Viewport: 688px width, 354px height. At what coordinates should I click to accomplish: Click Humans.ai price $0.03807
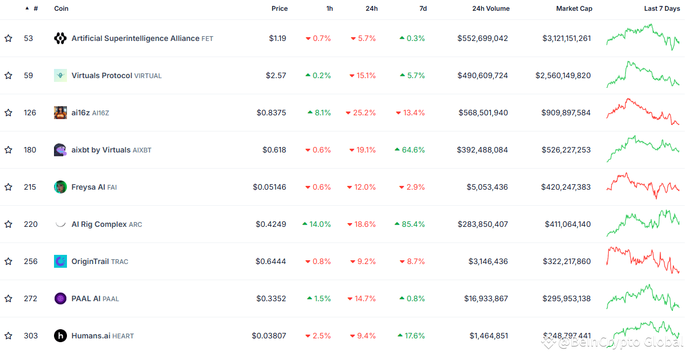pos(269,336)
